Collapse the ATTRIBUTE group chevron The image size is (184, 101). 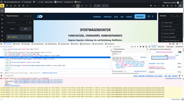point(30,37)
